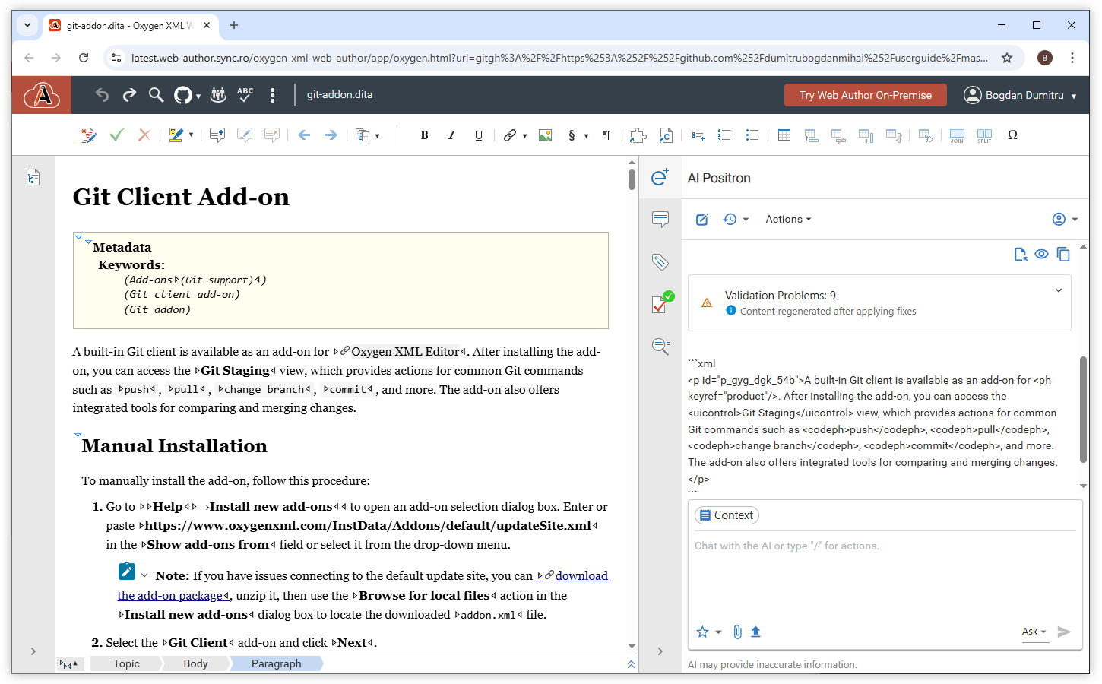Screen dimensions: 1102x684
Task: Open the tag-shaped Attributes side panel icon
Action: pos(660,262)
